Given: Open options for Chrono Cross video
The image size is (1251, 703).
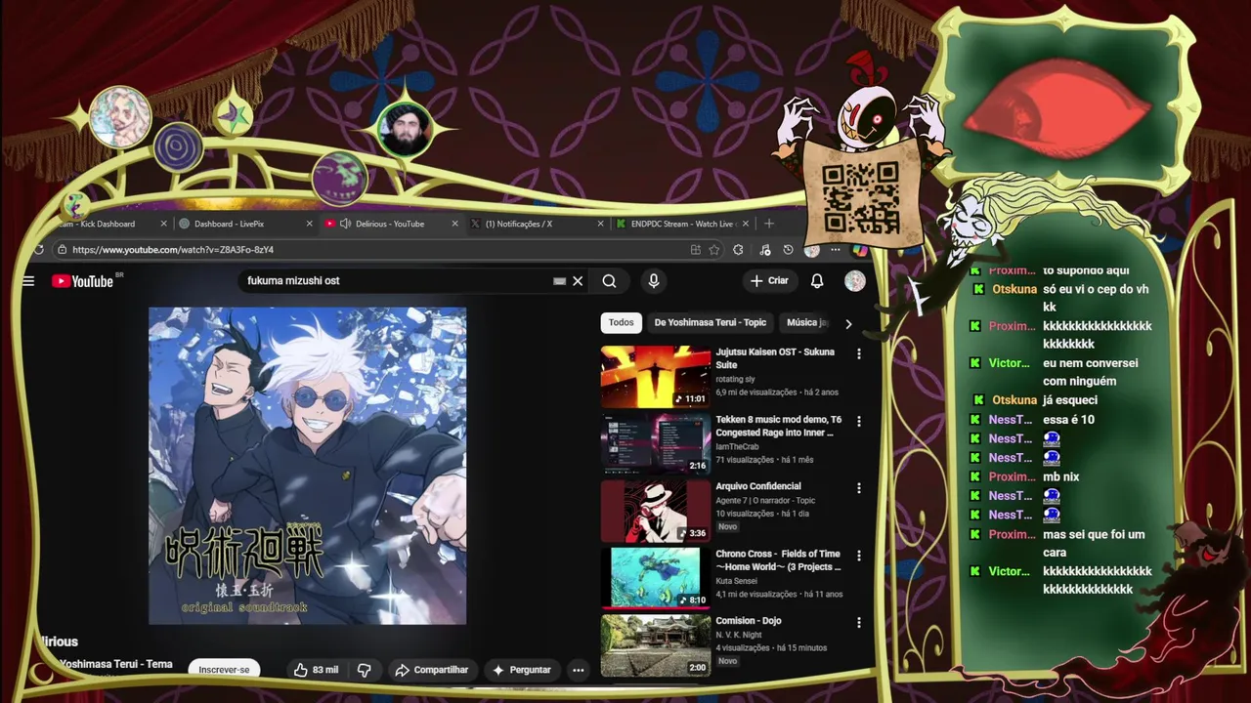Looking at the screenshot, I should tap(859, 555).
